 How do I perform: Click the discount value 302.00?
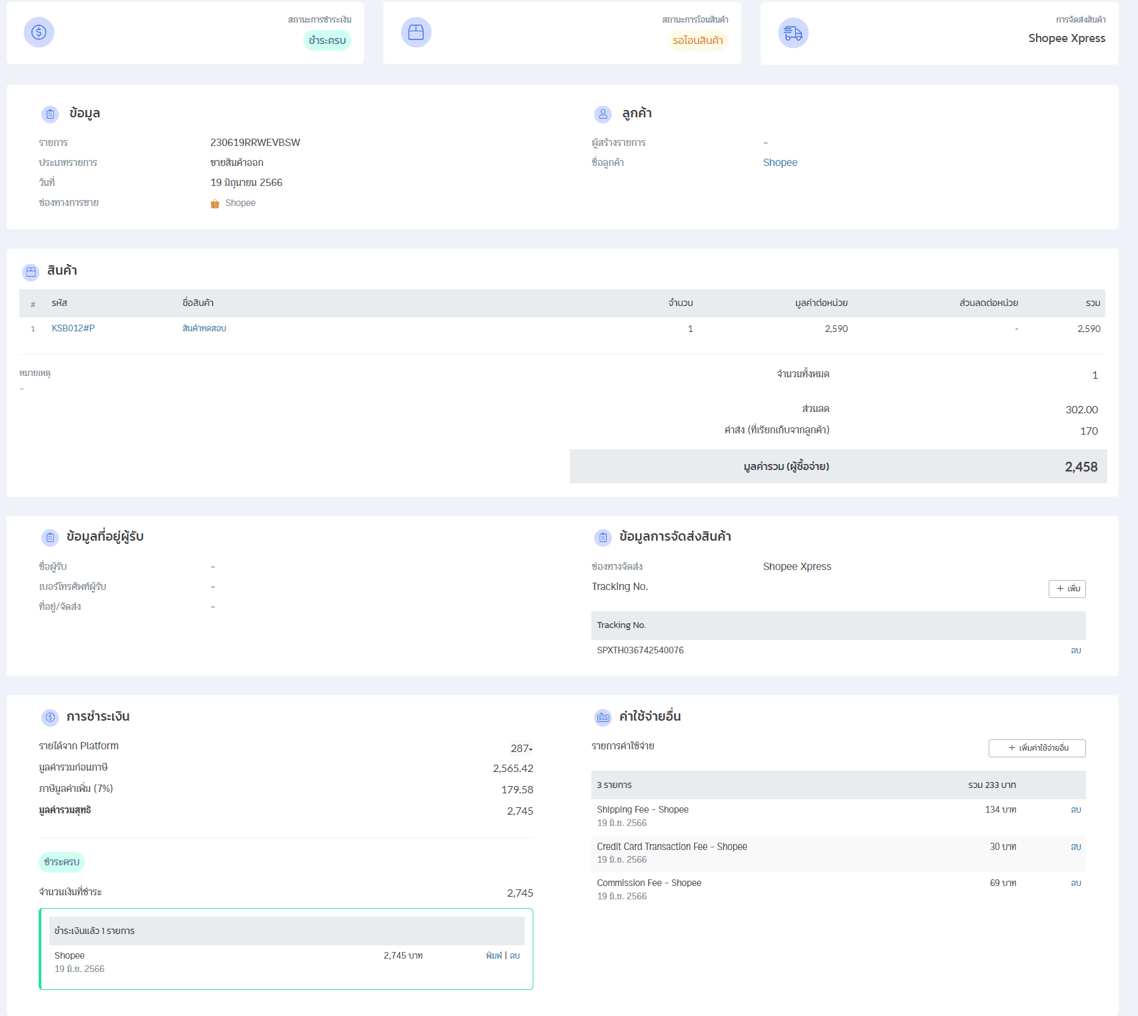1081,410
